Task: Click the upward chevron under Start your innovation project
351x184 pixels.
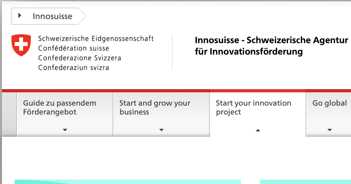Action: 258,130
